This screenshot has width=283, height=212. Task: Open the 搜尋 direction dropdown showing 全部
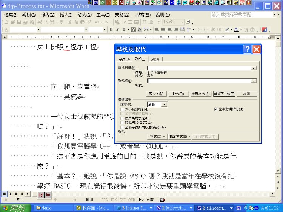pyautogui.click(x=165, y=104)
